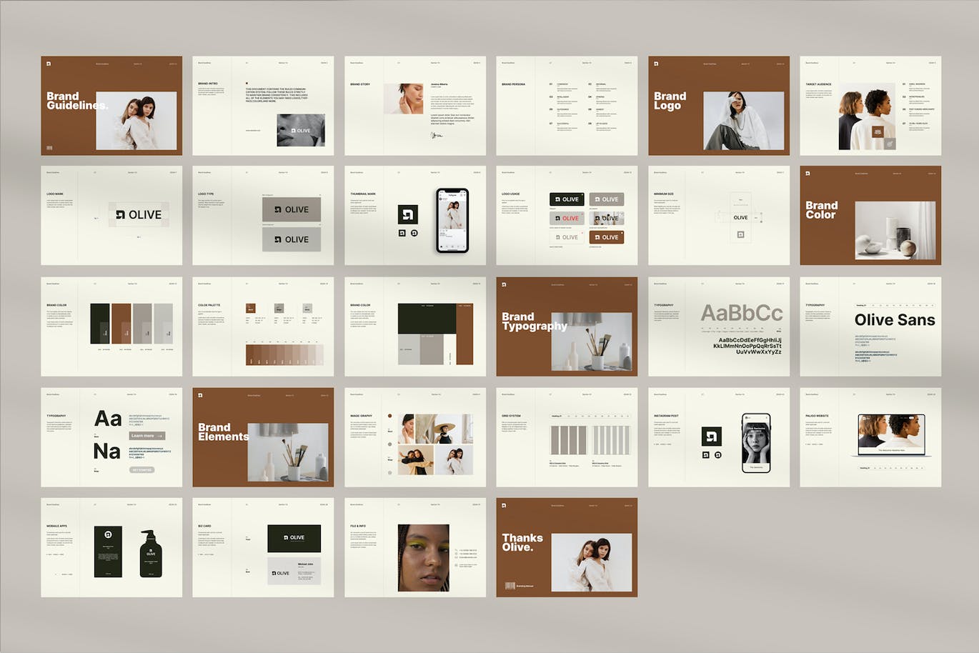This screenshot has width=979, height=653.
Task: Select the large square logo on Thumbnail Mark slide
Action: click(407, 214)
